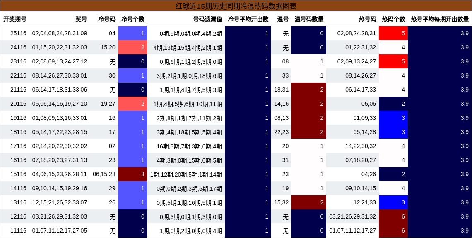The image size is (472, 238).
Task: Select the 冷号平均开出数 column header
Action: click(x=248, y=19)
